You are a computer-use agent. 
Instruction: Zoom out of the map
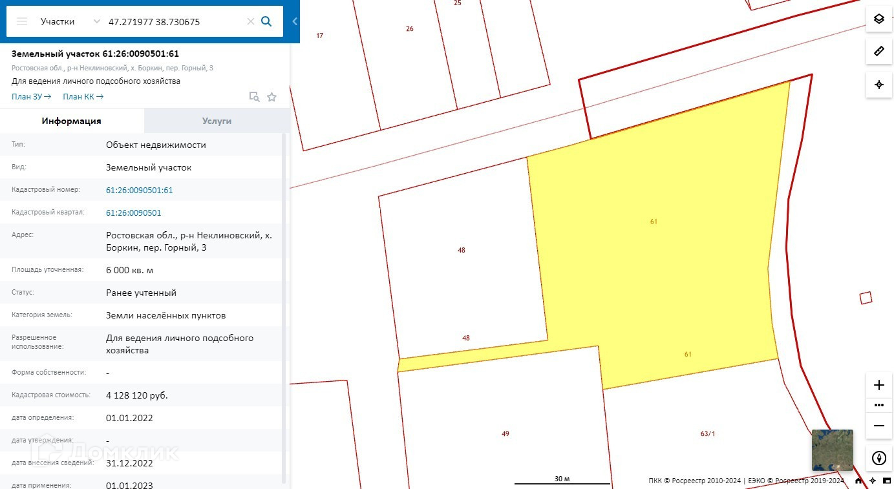click(x=878, y=426)
